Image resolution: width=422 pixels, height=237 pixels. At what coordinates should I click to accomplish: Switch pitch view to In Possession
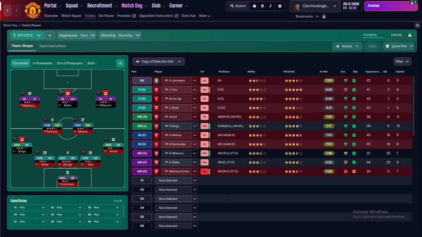pyautogui.click(x=43, y=63)
